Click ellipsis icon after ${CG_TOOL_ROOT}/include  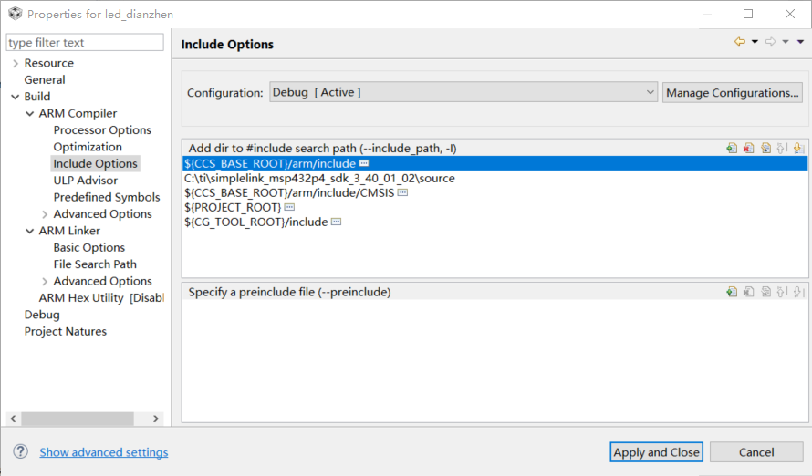coord(336,222)
